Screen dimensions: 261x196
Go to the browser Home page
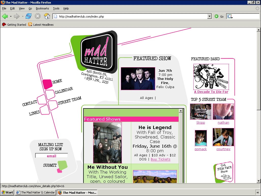click(x=47, y=16)
